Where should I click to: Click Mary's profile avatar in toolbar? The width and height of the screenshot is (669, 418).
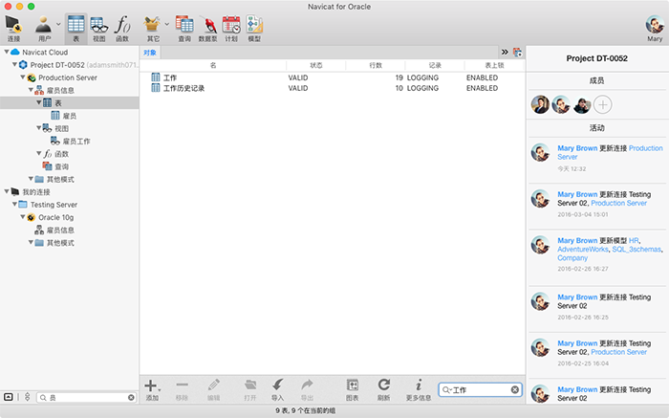click(x=655, y=25)
